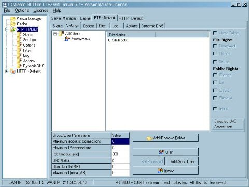The image size is (249, 187).
Task: Click the Add/Remove Folder button
Action: pos(165,138)
